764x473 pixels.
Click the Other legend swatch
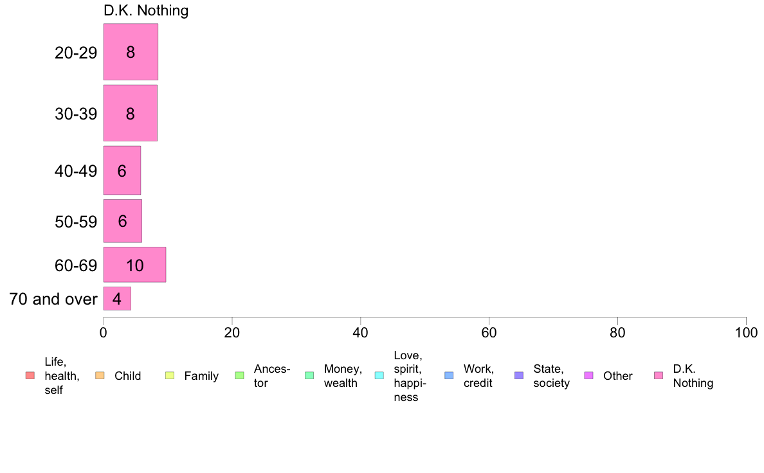[x=588, y=375]
